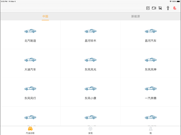Open the screenshot image icon
This screenshot has height=135, width=181.
[160, 8]
